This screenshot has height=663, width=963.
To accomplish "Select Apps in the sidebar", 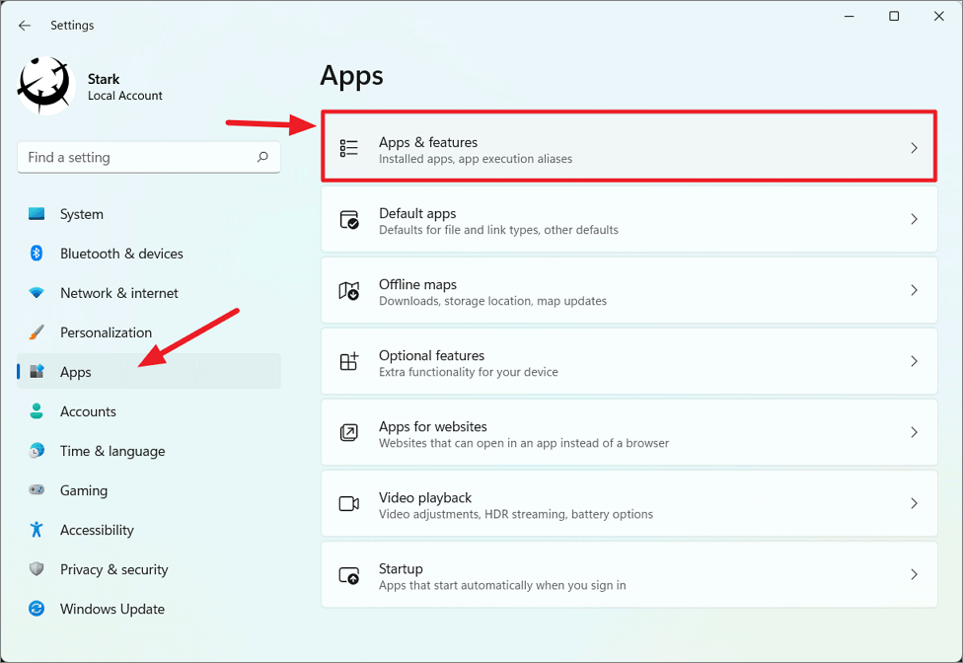I will point(149,371).
